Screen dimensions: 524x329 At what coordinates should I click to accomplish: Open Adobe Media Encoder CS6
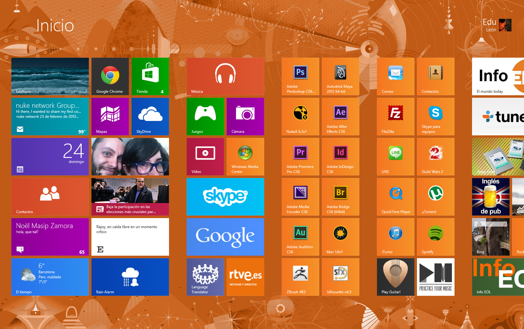(300, 197)
